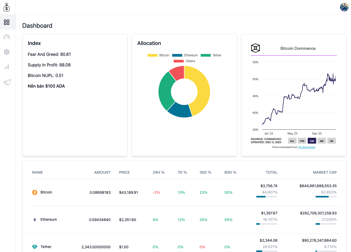Sort by NAME column header
Screen dimensions: 351x252
tap(37, 172)
